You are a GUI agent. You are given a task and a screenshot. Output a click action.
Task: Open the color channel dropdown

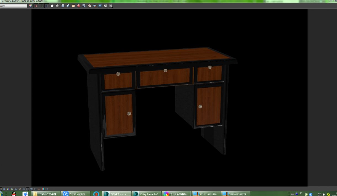point(14,6)
